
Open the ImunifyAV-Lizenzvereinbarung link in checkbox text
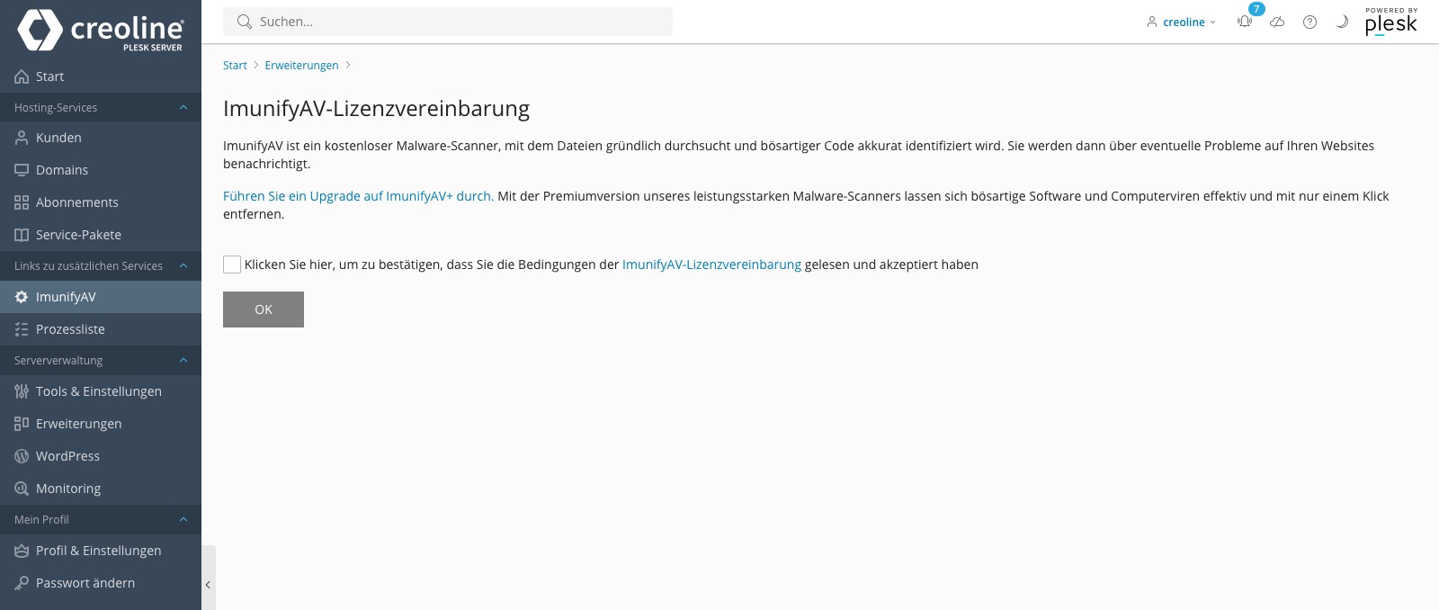[711, 265]
